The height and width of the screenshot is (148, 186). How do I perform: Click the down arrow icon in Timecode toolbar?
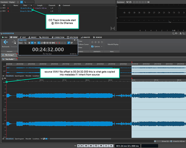pos(29,43)
